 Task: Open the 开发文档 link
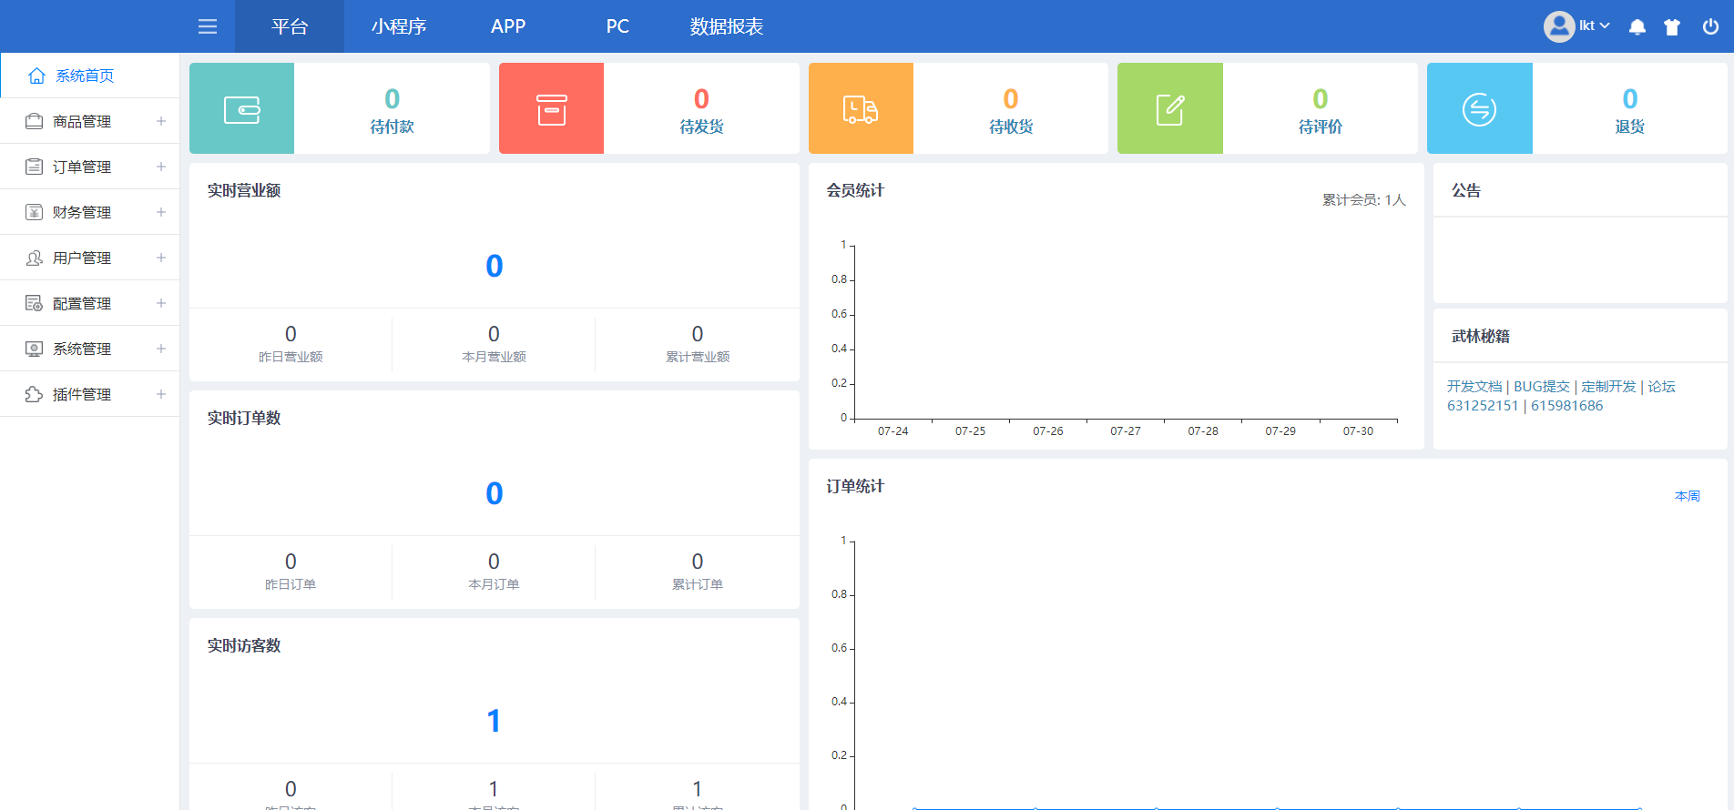(x=1474, y=387)
